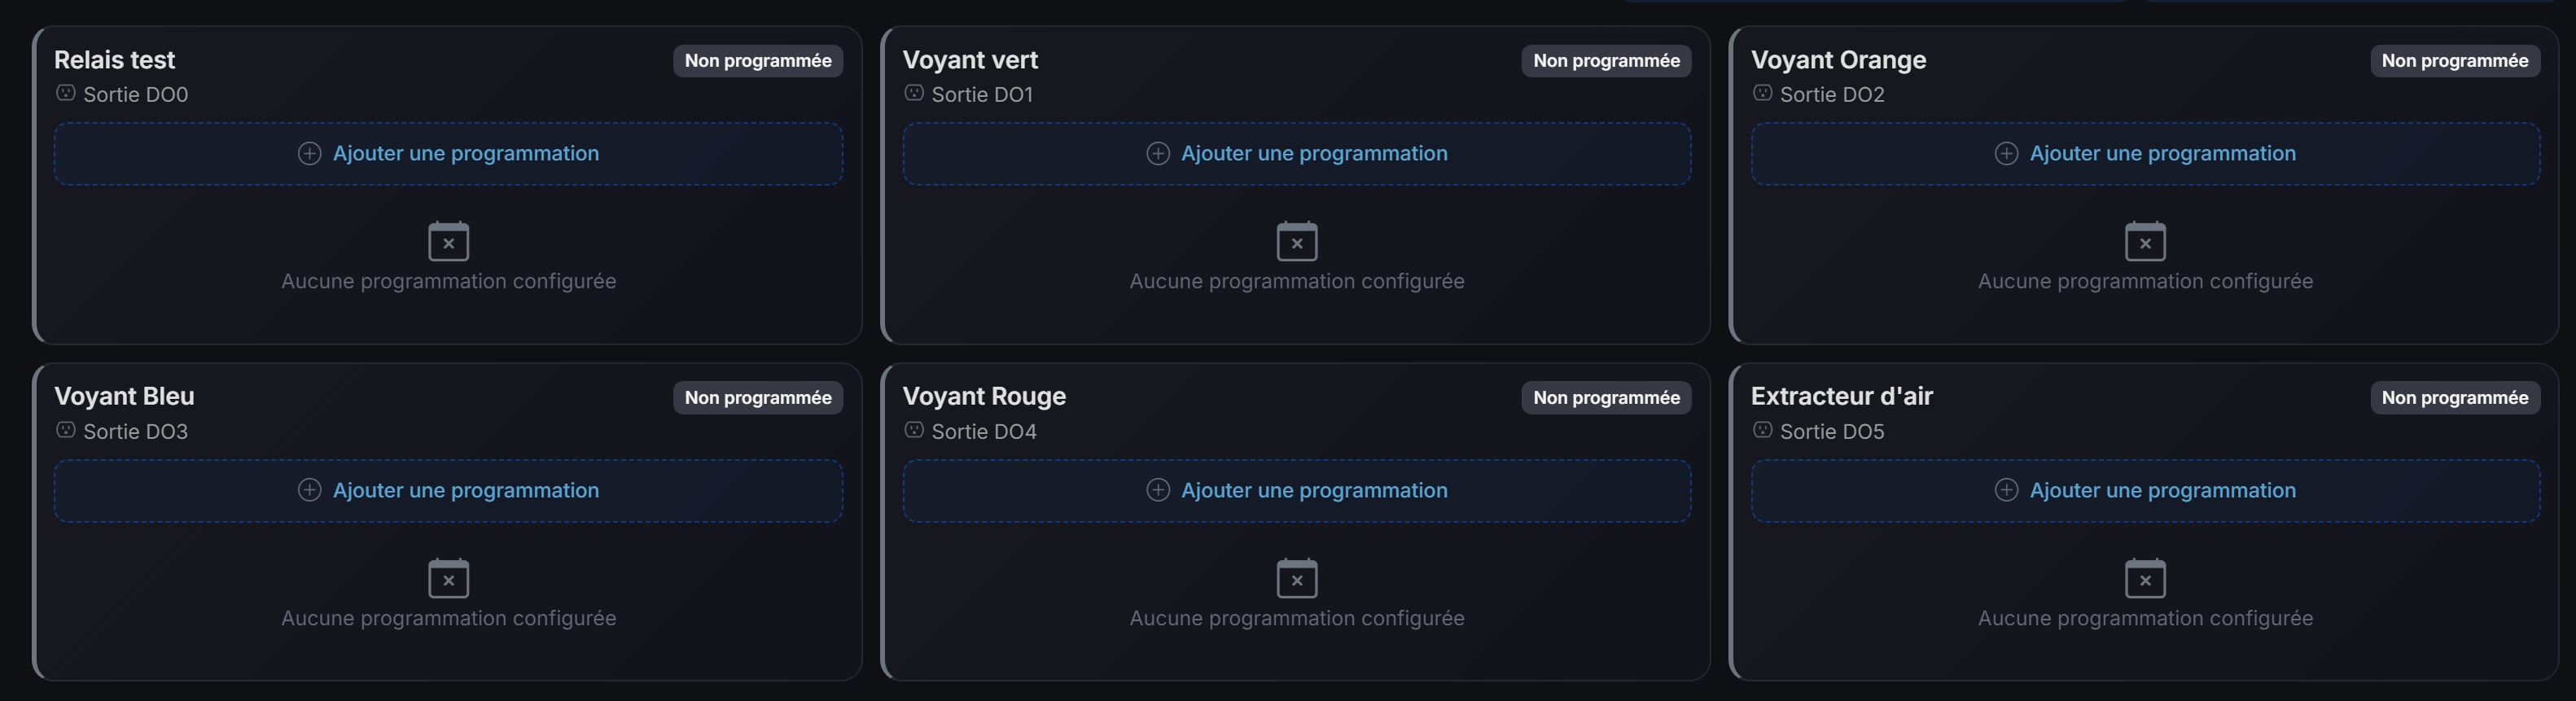Viewport: 2576px width, 701px height.
Task: Click the Non programmée badge on Extracteur d'air
Action: [x=2455, y=397]
